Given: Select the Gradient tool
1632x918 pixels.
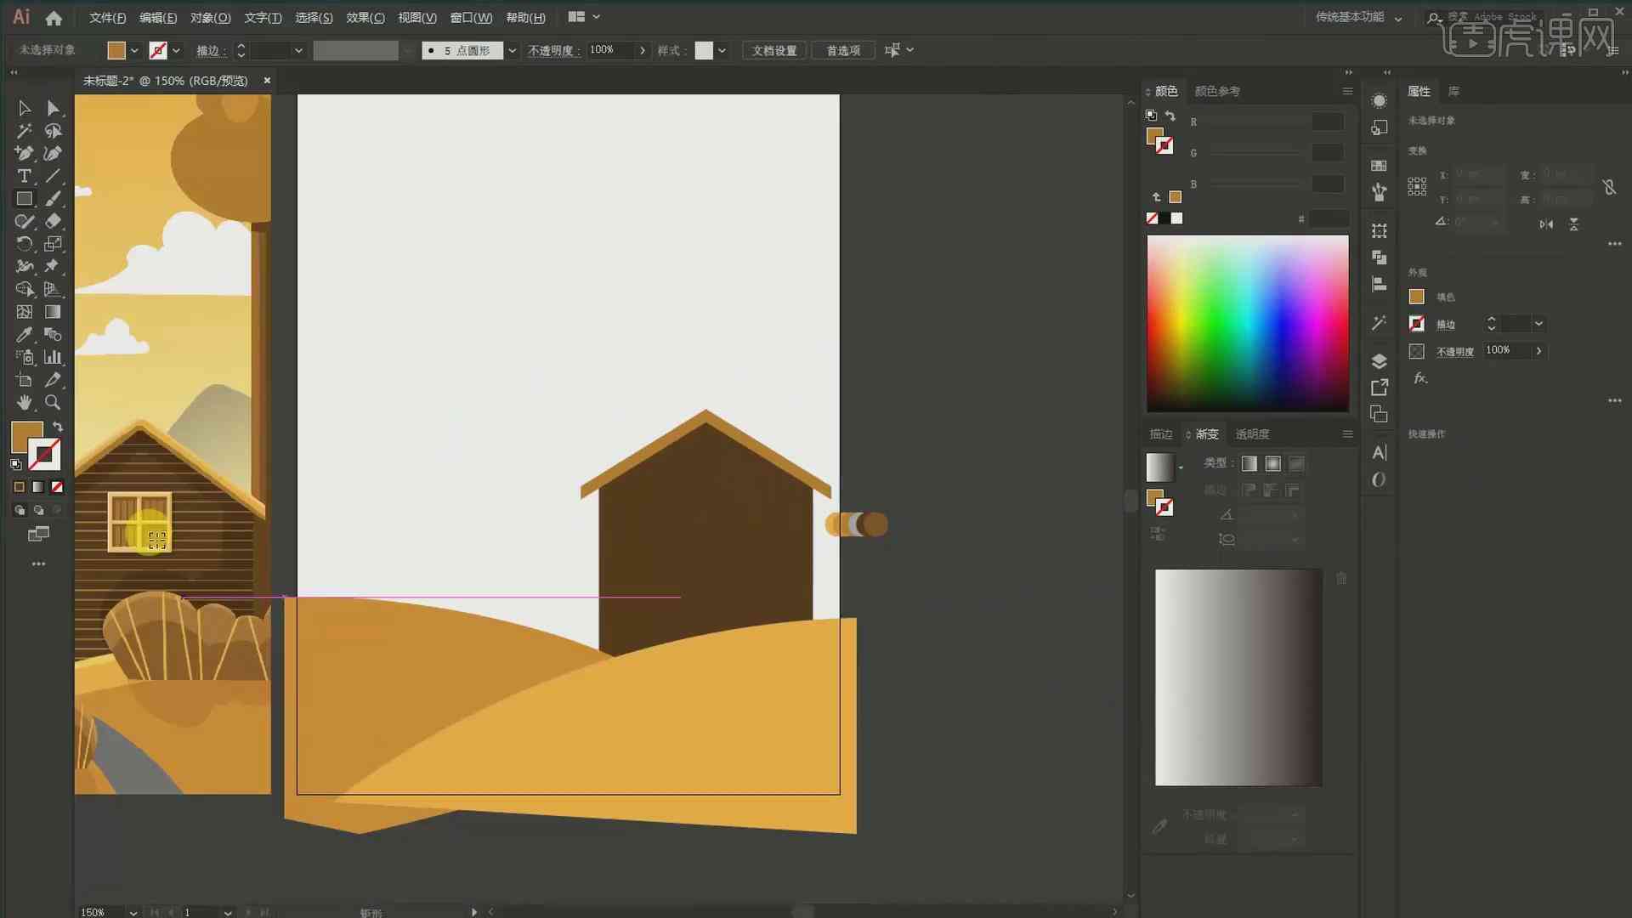Looking at the screenshot, I should pyautogui.click(x=53, y=312).
